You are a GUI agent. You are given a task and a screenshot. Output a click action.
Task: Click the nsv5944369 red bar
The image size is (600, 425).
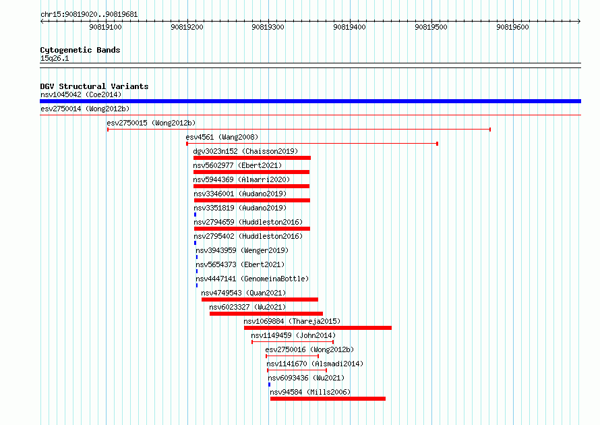pyautogui.click(x=251, y=186)
